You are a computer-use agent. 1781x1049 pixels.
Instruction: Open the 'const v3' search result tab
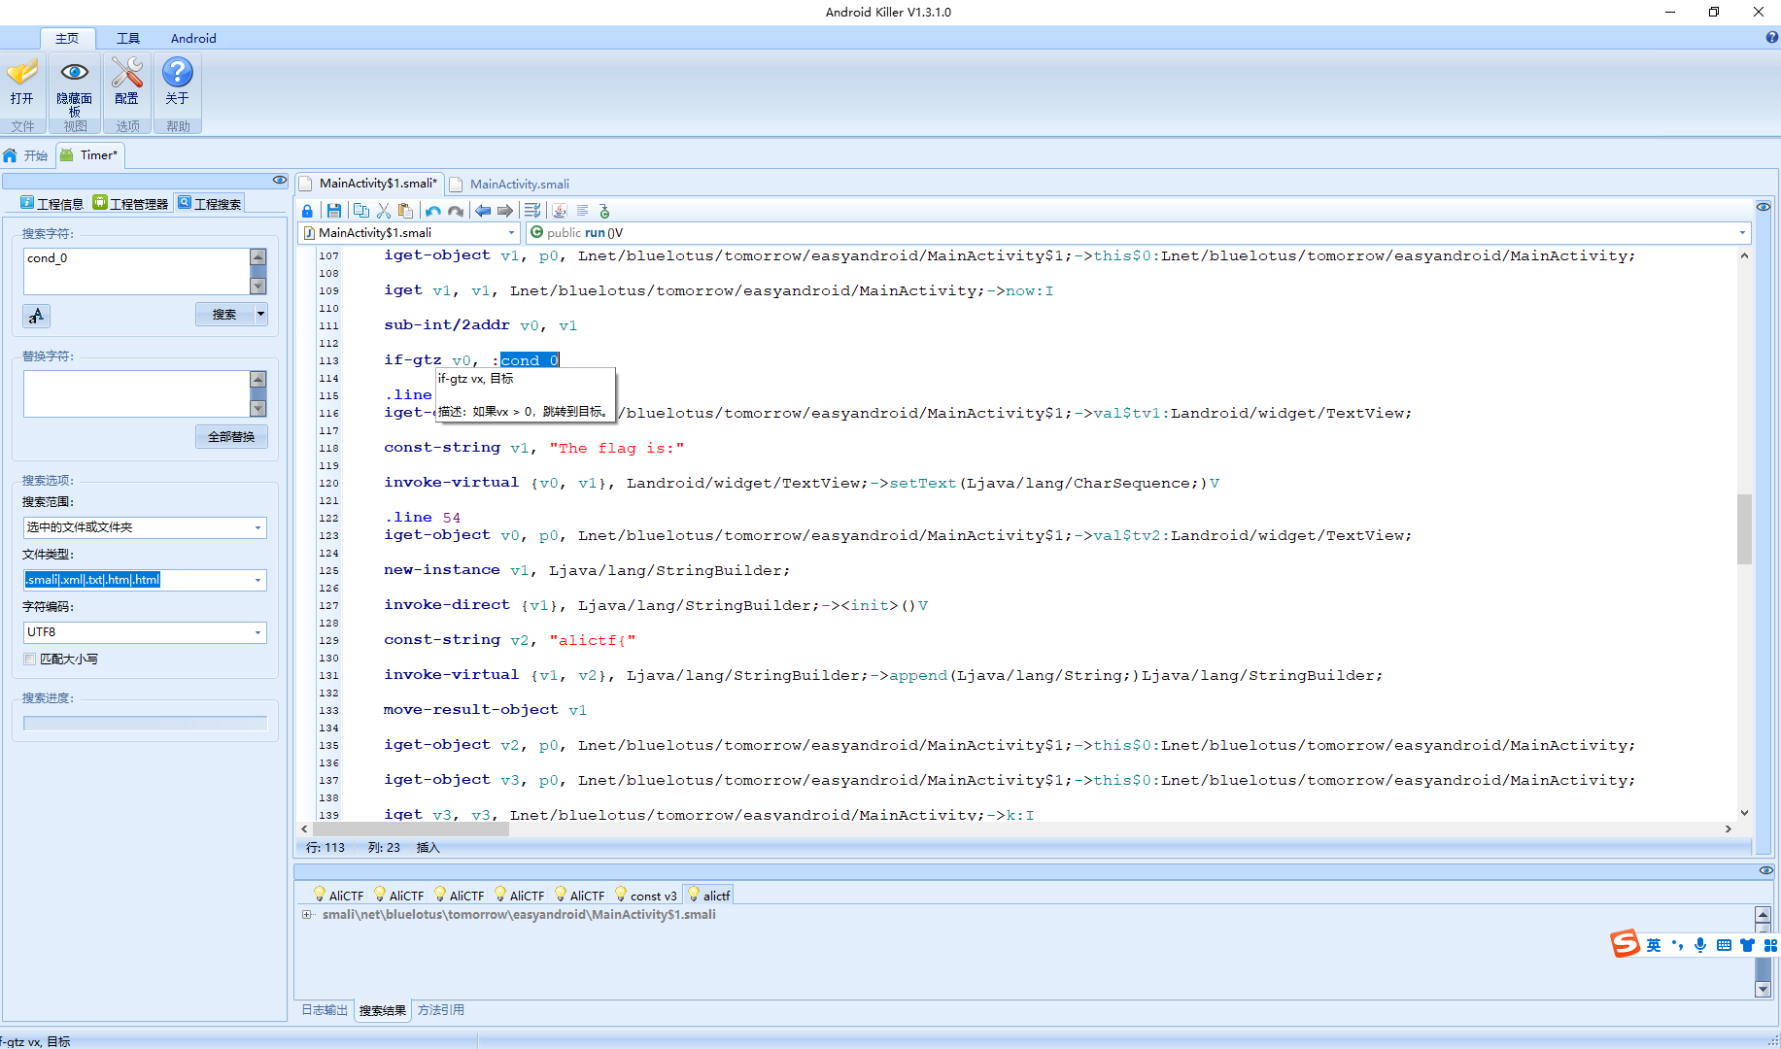(645, 896)
